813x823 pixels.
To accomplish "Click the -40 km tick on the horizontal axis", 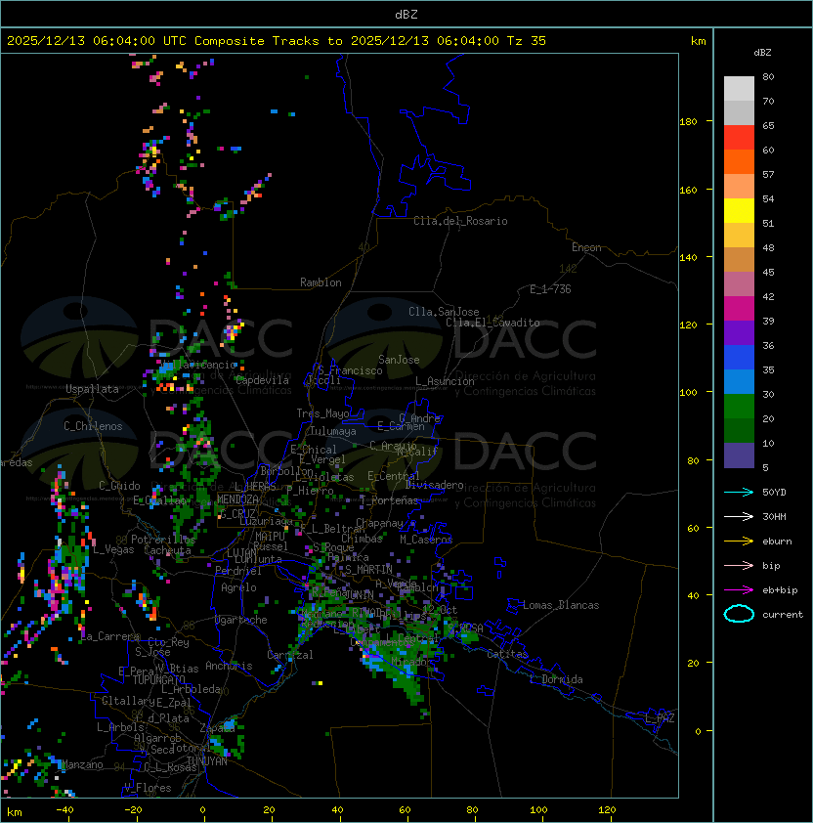I will (x=64, y=810).
